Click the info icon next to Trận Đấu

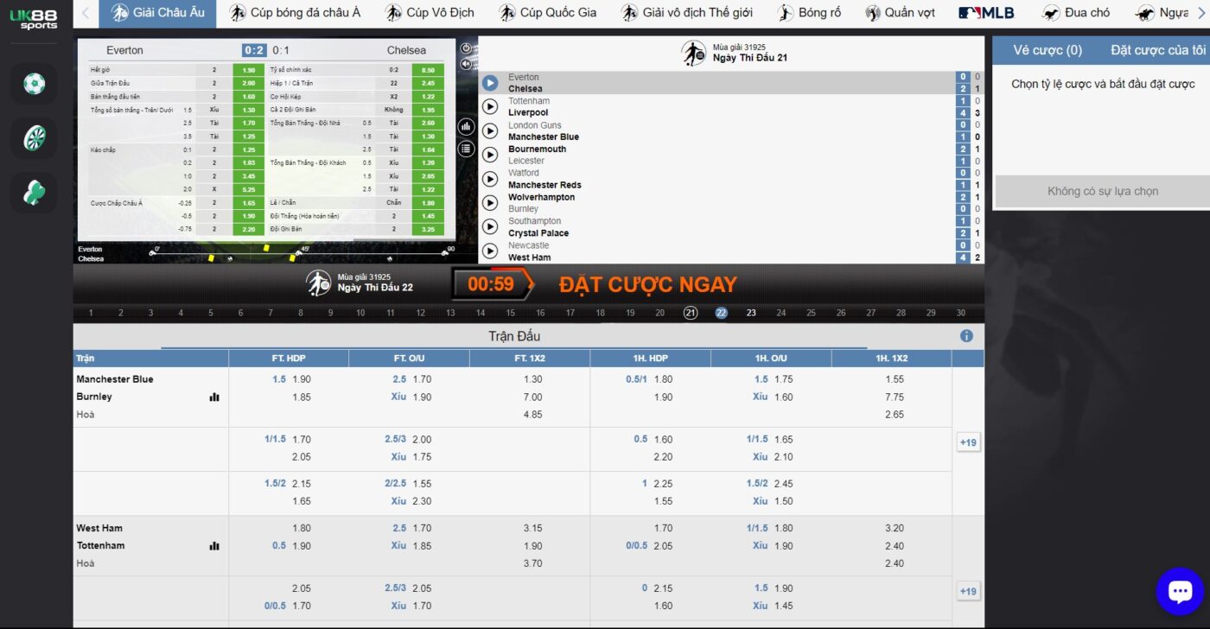coord(966,336)
